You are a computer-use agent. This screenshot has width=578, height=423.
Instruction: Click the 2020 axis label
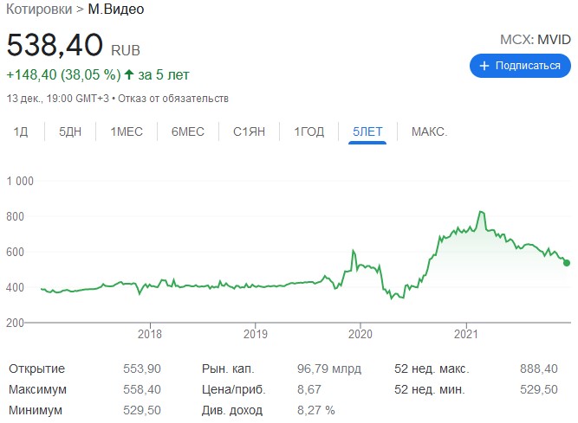point(360,334)
